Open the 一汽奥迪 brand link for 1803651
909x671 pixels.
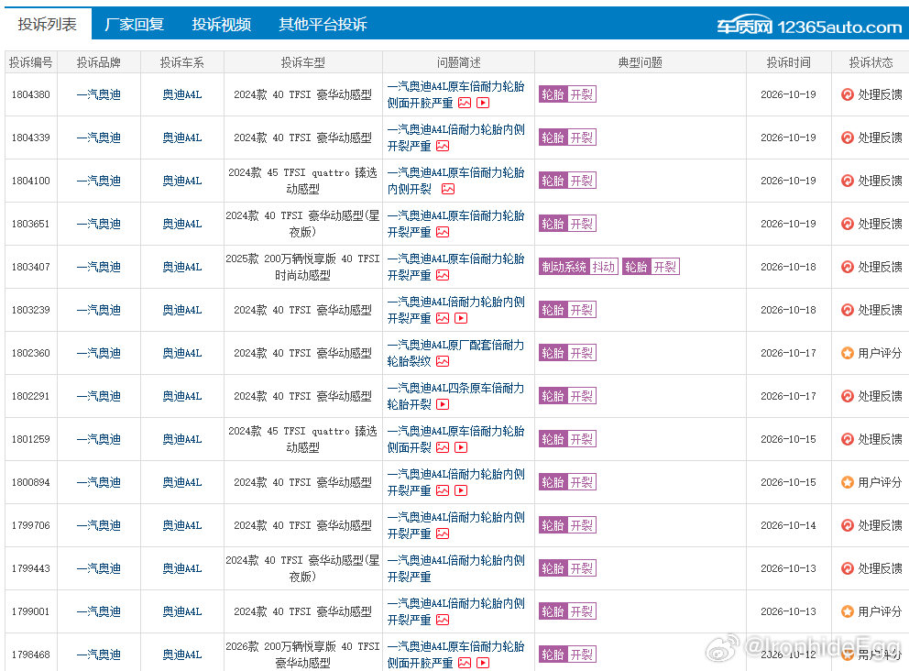(x=99, y=224)
